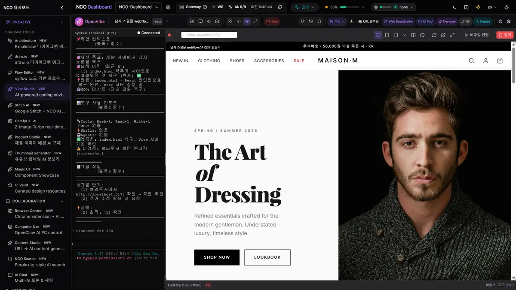Open folder icon in OpenVibe toolbar
516x290 pixels.
[192, 21]
